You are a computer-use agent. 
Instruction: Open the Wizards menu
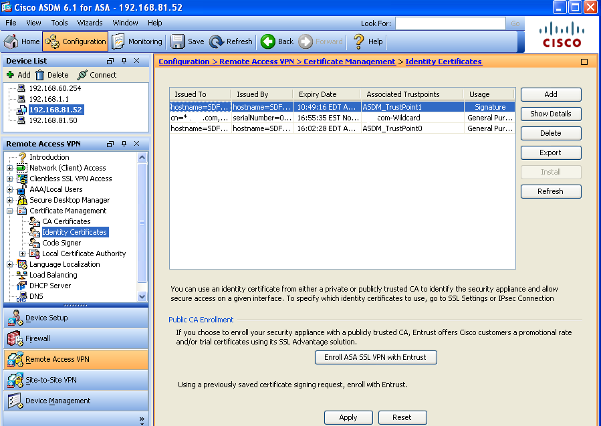tap(90, 23)
